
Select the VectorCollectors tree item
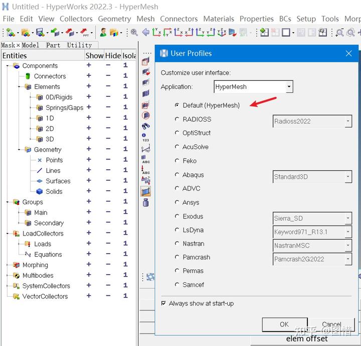pyautogui.click(x=45, y=296)
